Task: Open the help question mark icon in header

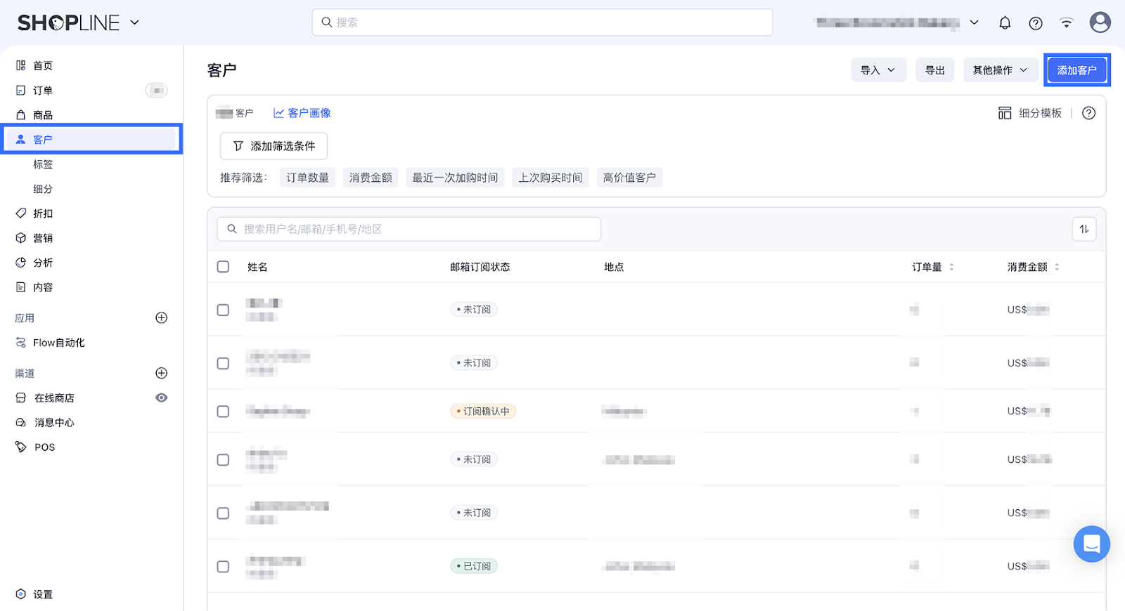Action: [1036, 23]
